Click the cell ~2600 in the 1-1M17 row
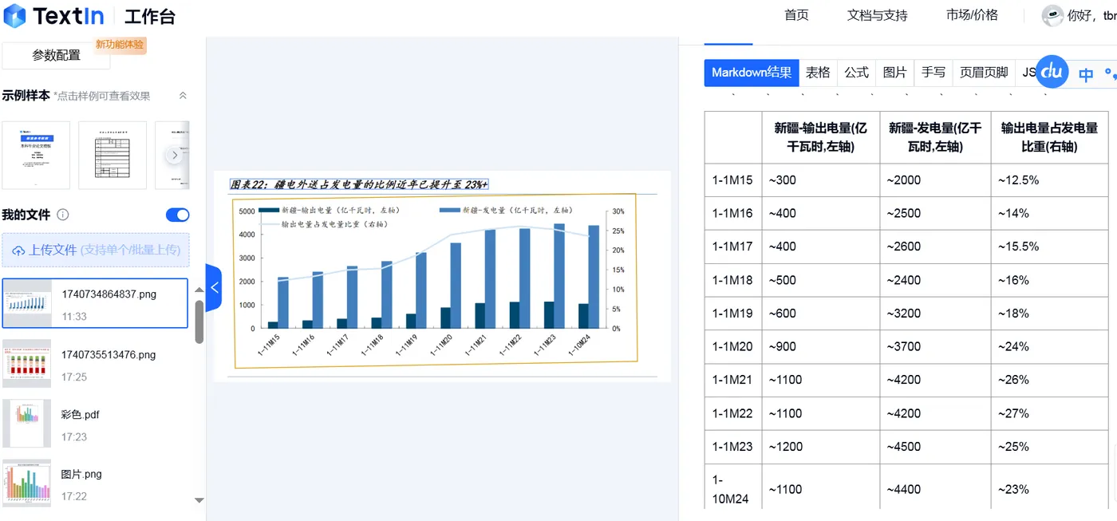This screenshot has height=521, width=1117. 935,247
